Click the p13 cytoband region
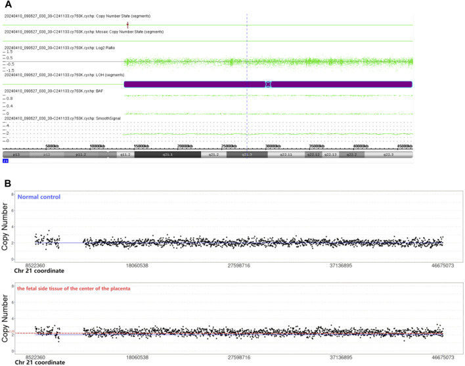 (16, 154)
